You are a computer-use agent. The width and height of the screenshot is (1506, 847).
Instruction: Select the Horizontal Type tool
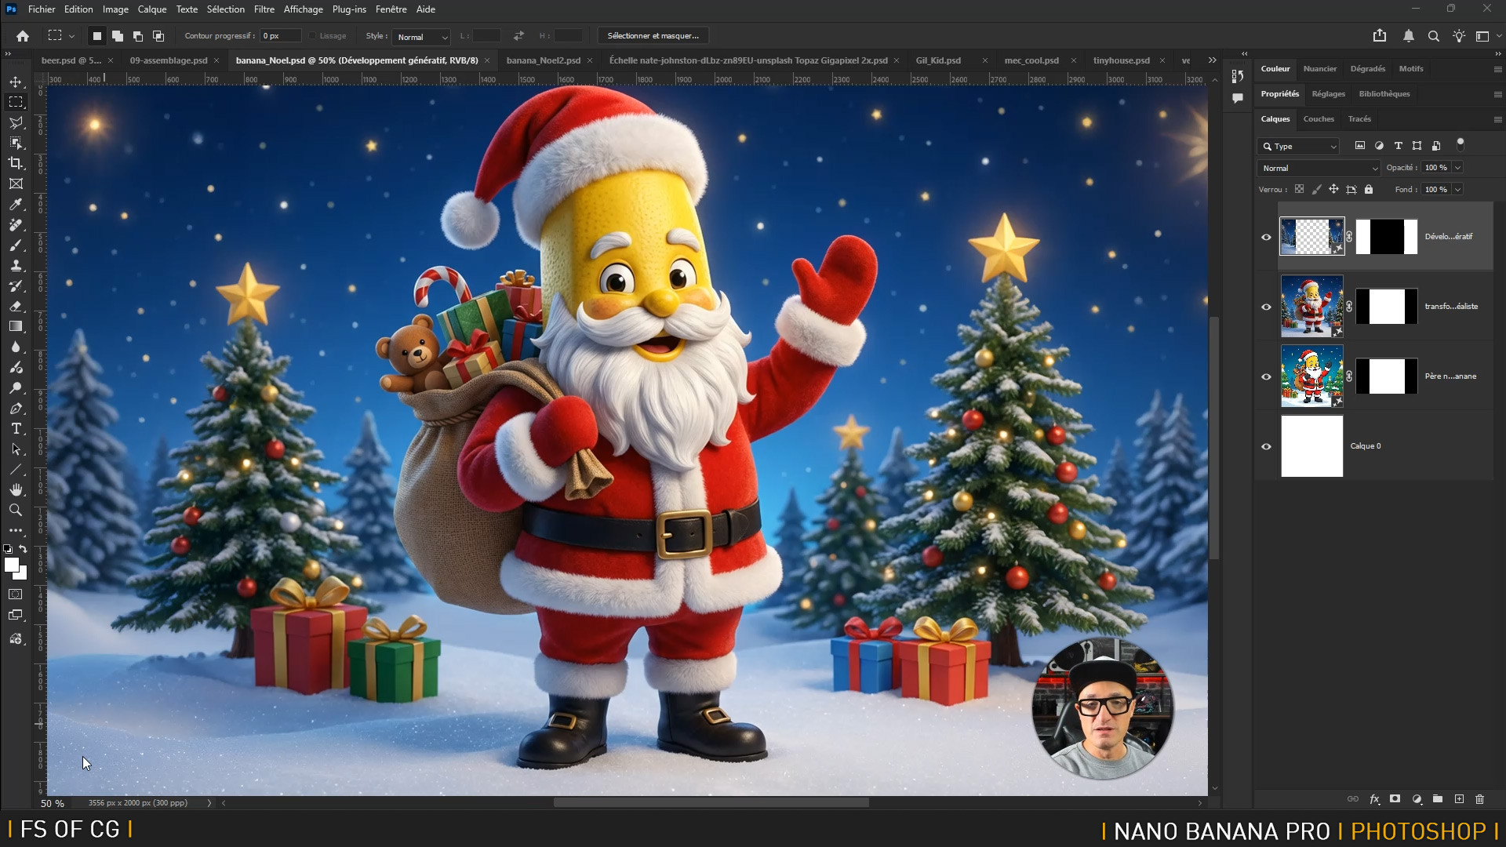(16, 429)
